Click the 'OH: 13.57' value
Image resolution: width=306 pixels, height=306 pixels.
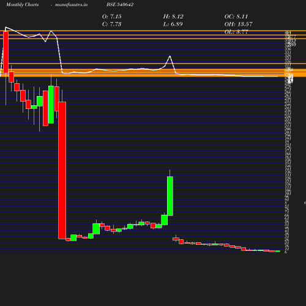point(238,24)
